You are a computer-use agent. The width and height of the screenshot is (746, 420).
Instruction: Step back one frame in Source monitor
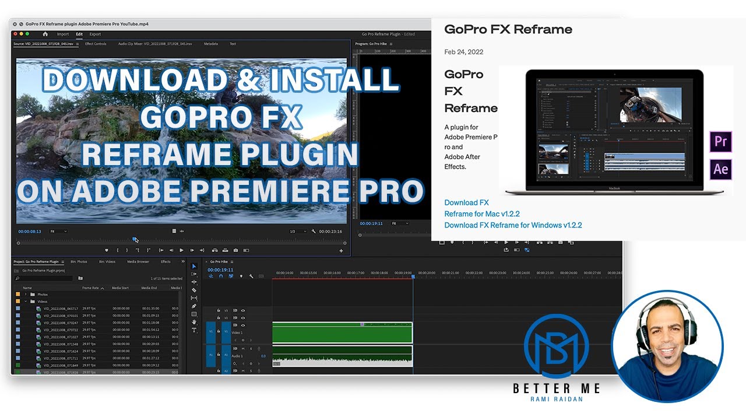pos(171,250)
